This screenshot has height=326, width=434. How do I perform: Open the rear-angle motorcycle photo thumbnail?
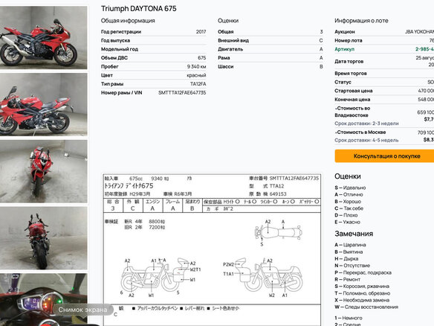[43, 104]
